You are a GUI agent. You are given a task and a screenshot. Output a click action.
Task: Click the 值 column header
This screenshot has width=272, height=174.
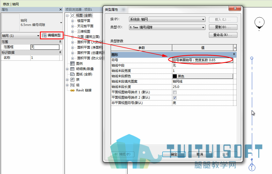(203, 48)
